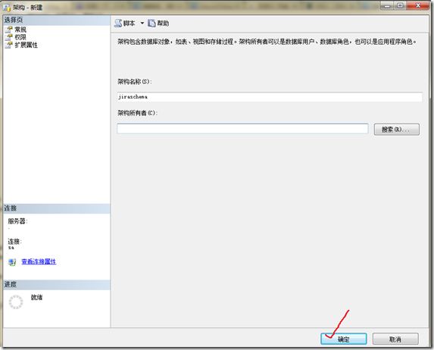Select the 权限 page
434x350 pixels.
tap(20, 37)
